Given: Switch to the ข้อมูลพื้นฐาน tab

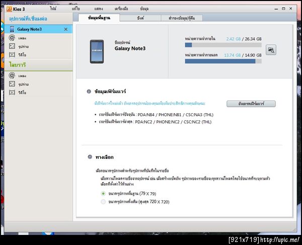Looking at the screenshot, I should pyautogui.click(x=99, y=18).
